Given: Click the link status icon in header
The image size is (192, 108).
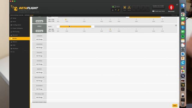Looking at the screenshot, I should pyautogui.click(x=118, y=10).
